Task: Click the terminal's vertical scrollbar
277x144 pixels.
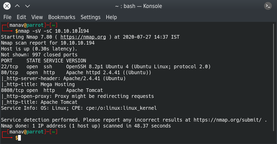Action: (273, 77)
